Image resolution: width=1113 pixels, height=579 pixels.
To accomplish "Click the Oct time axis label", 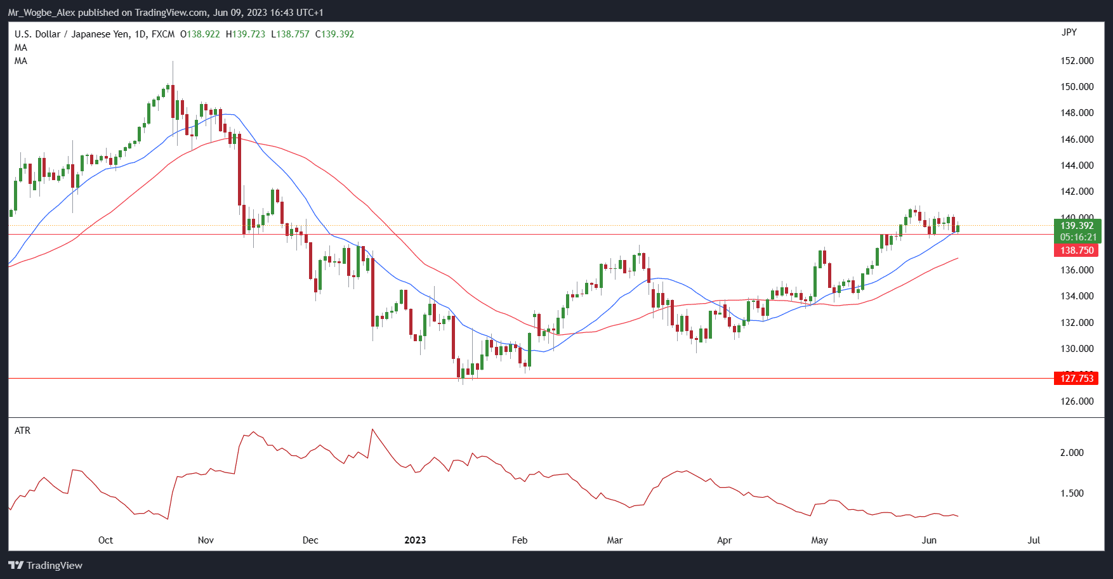I will tap(105, 540).
